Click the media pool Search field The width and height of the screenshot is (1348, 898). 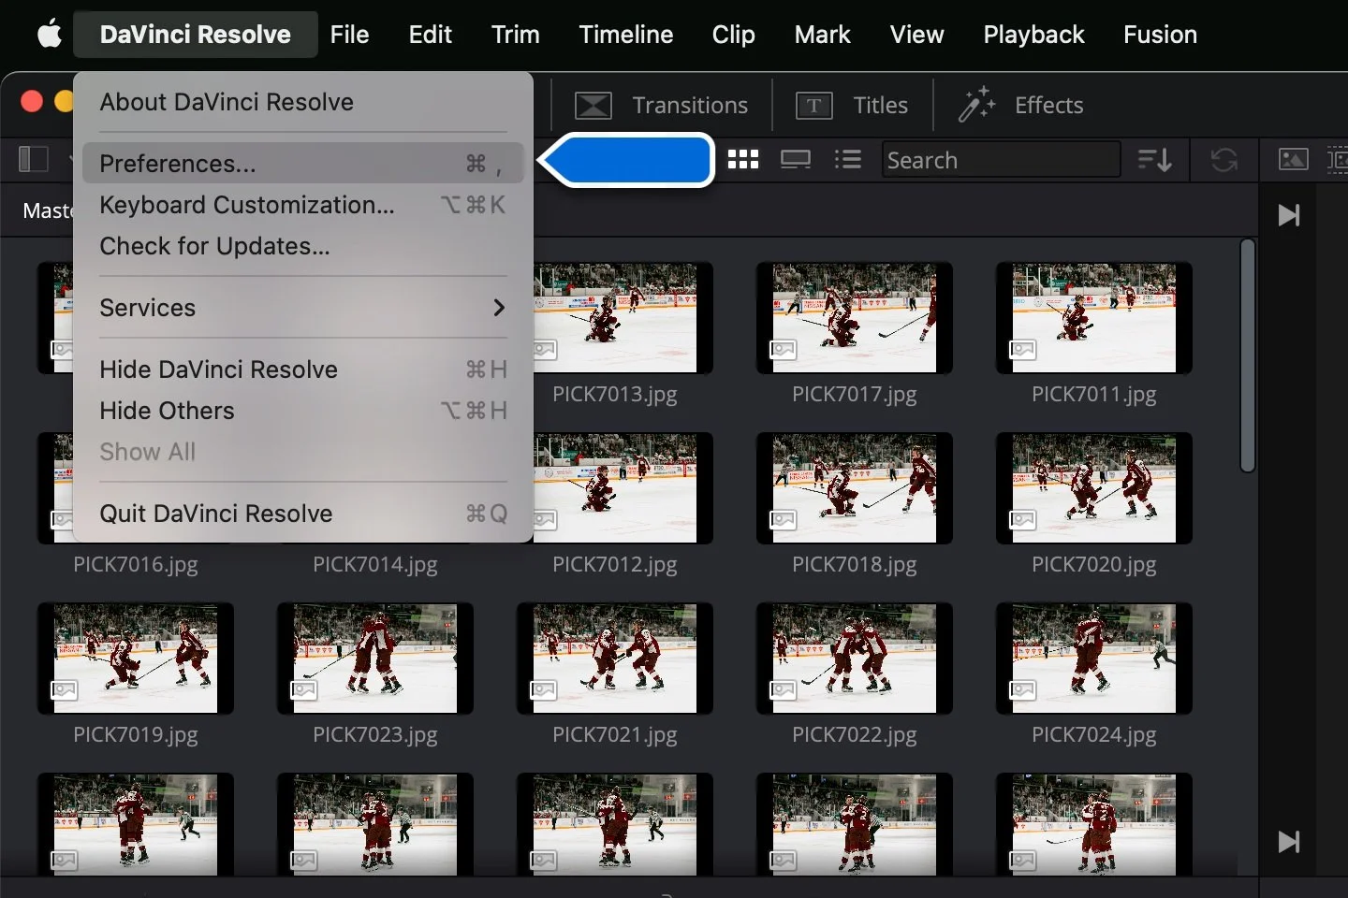(1001, 160)
